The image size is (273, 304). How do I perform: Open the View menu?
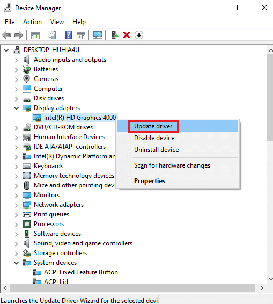pyautogui.click(x=57, y=22)
